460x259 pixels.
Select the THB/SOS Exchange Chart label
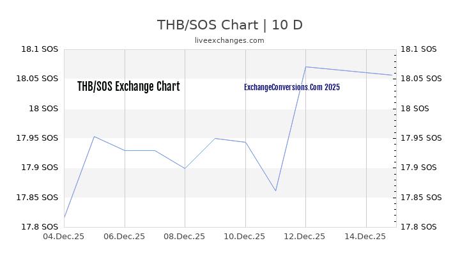click(128, 87)
